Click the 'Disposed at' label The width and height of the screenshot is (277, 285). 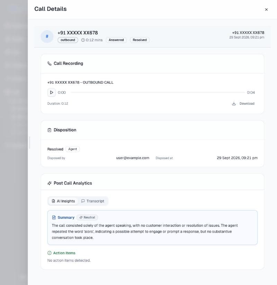click(x=164, y=158)
